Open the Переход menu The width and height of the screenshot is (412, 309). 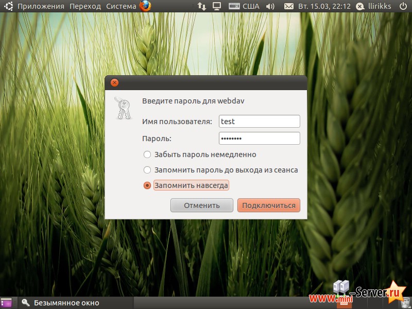tap(85, 6)
